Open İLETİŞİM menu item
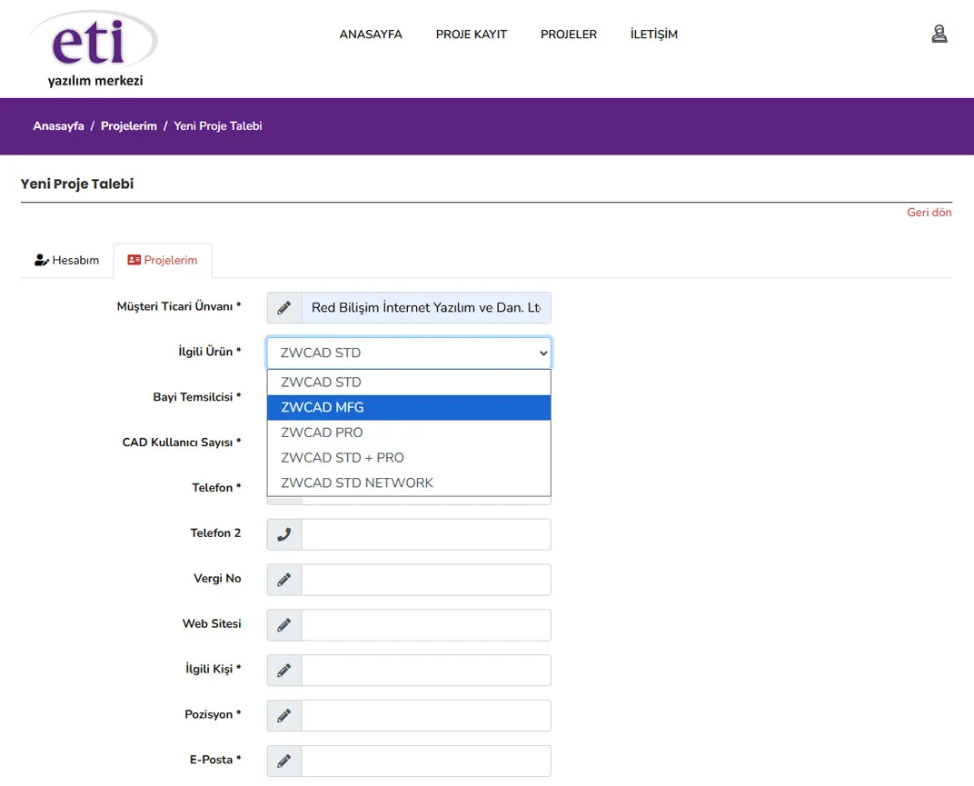The width and height of the screenshot is (974, 786). [x=654, y=35]
